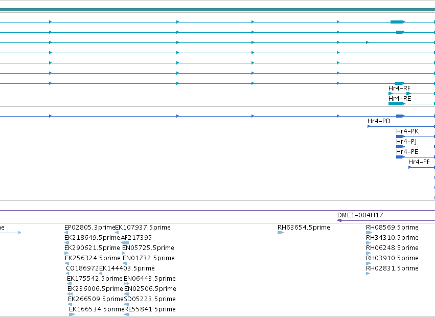Viewport: 435px width, 317px height.
Task: Click the Hr4-PE coding block
Action: coord(400,157)
